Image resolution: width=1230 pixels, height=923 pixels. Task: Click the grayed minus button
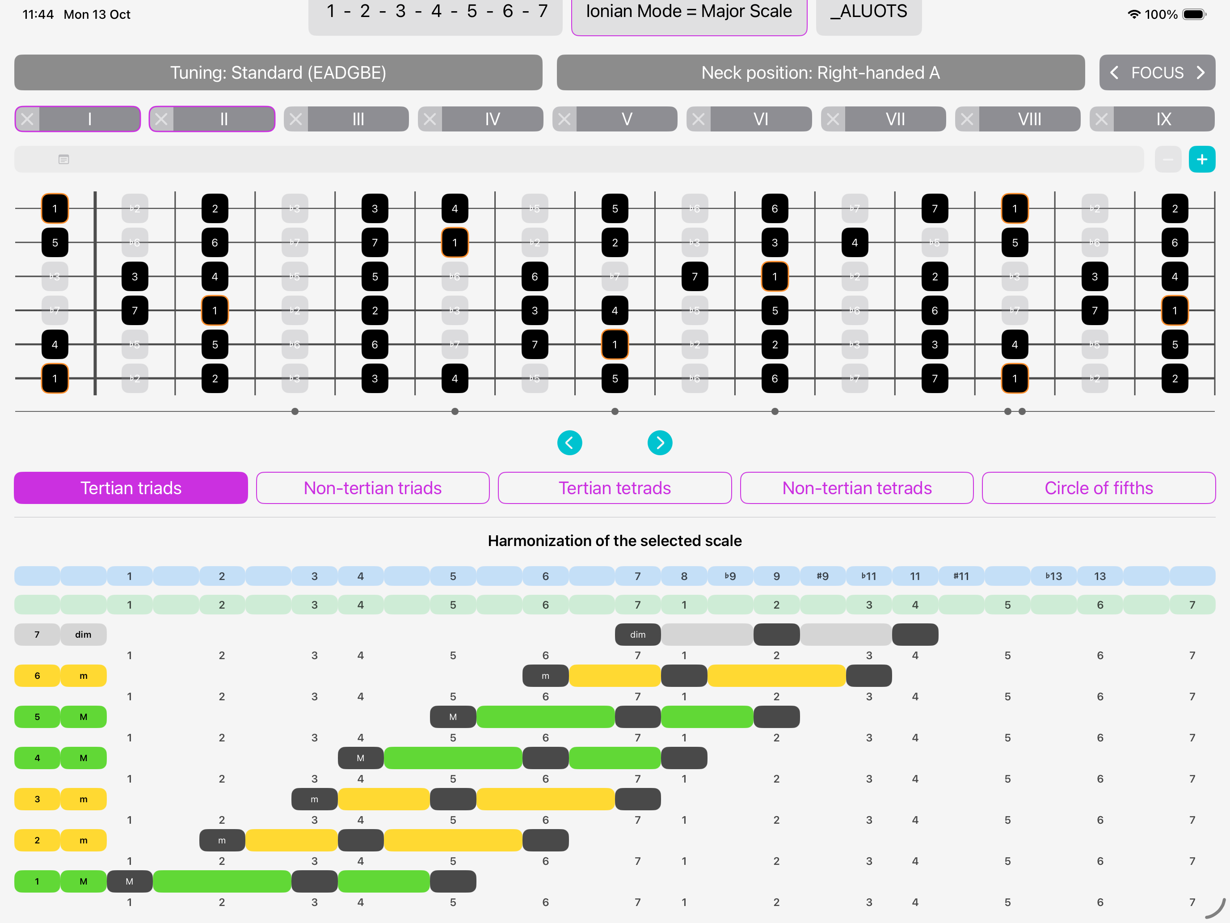click(x=1167, y=160)
